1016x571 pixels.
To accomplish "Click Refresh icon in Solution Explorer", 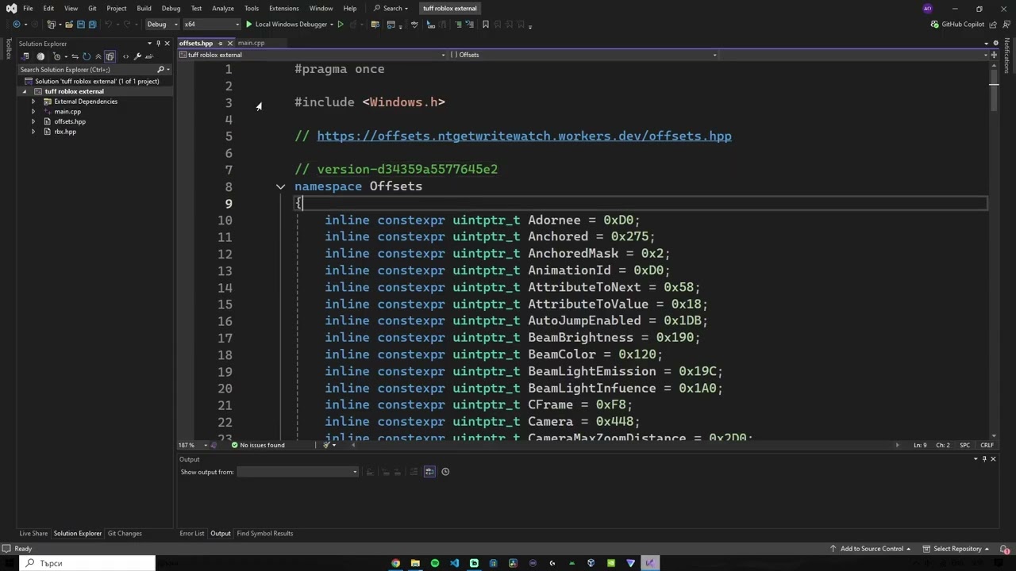I will point(87,56).
